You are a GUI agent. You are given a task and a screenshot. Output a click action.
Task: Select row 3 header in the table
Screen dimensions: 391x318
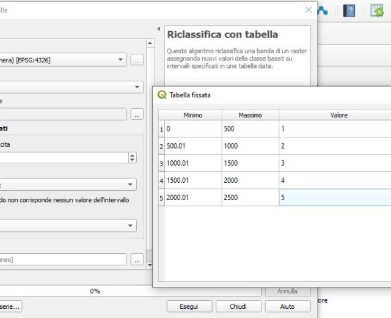pyautogui.click(x=161, y=163)
